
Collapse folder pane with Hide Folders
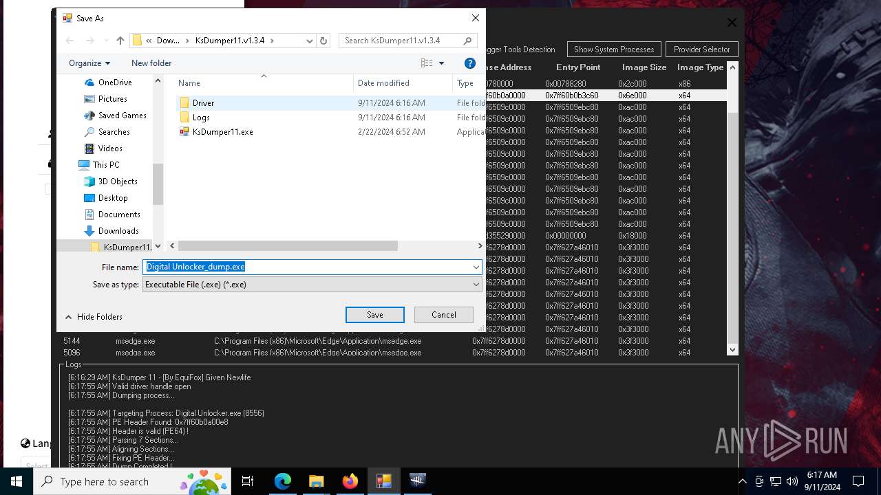click(x=94, y=317)
